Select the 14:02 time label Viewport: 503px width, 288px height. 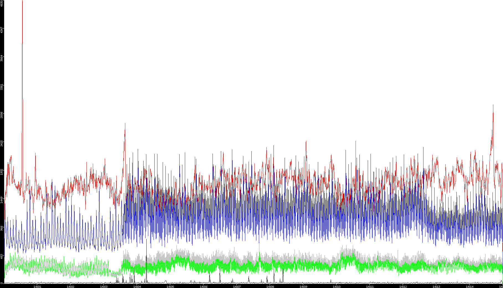70,287
